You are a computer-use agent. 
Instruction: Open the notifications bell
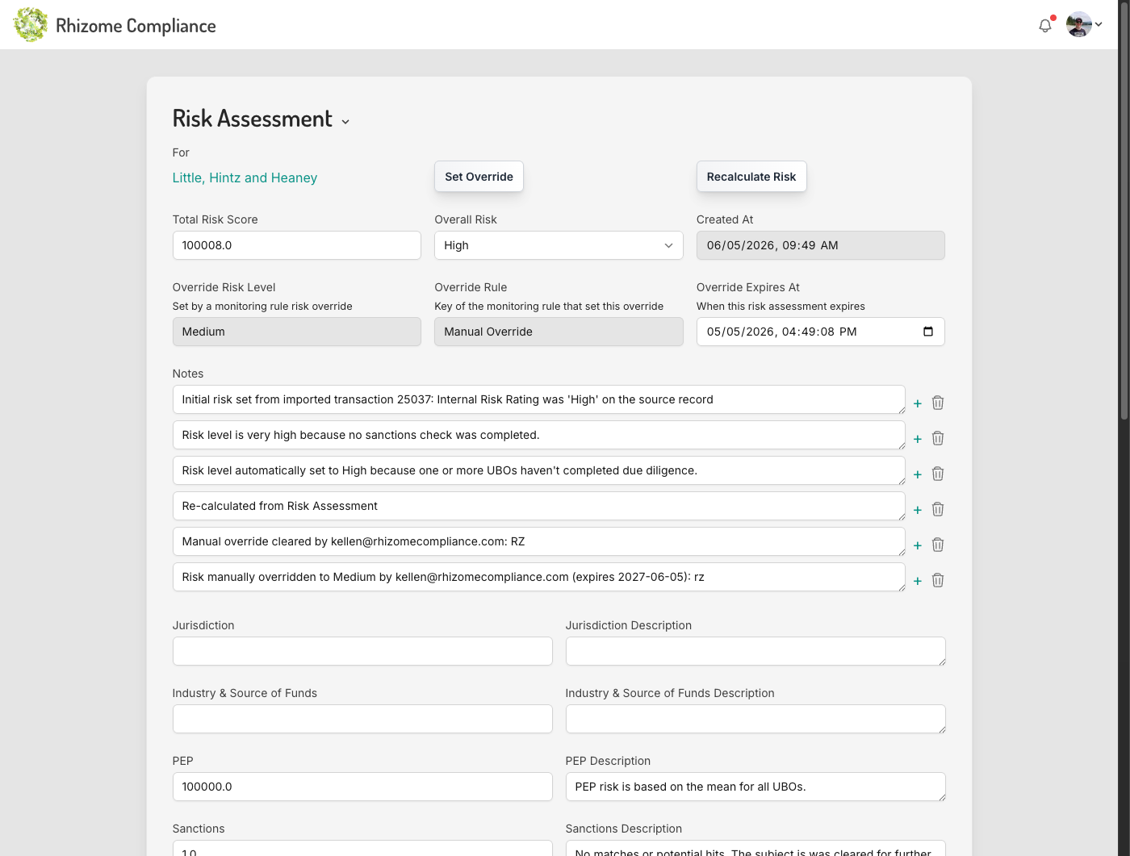[1045, 25]
